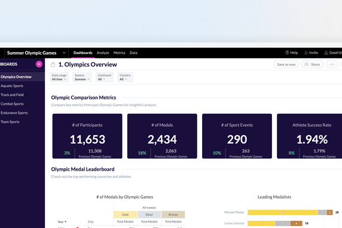Open the Continent filter dropdown
The width and height of the screenshot is (342, 228).
pyautogui.click(x=105, y=77)
